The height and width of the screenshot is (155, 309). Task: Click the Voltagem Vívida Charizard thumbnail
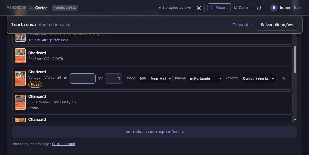tap(20, 78)
